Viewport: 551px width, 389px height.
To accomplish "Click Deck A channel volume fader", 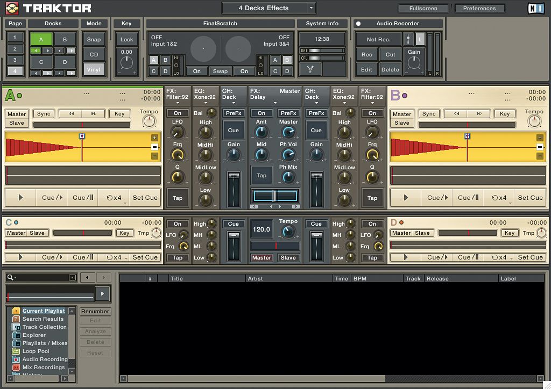I will (x=234, y=190).
